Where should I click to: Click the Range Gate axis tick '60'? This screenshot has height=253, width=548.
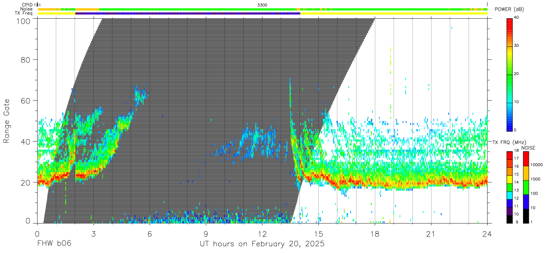[x=26, y=100]
